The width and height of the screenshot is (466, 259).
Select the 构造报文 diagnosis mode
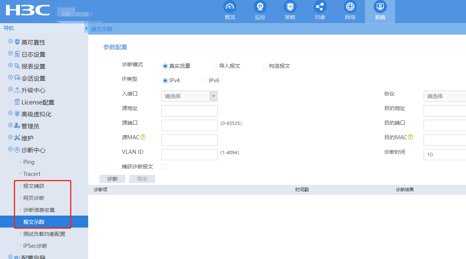(265, 66)
